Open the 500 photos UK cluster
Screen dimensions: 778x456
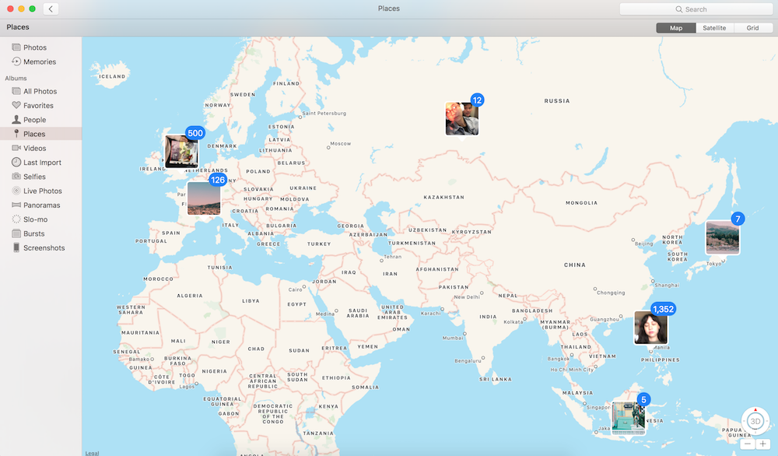181,151
